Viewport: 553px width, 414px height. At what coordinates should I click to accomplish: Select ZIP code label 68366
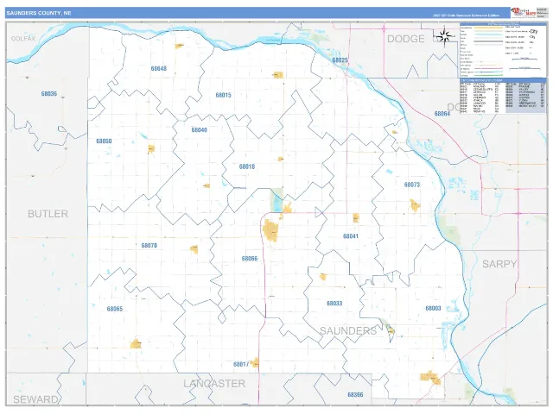point(355,395)
